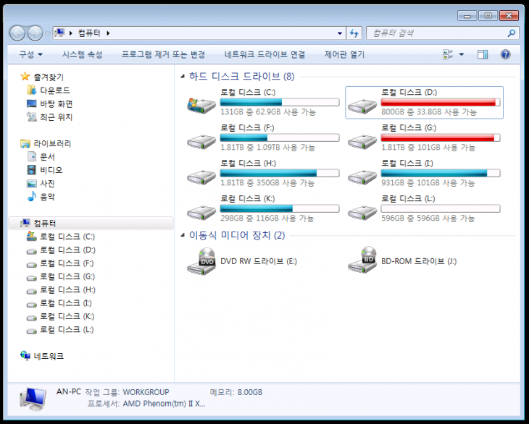Screen dimensions: 529x424
Task: Select the Local Disk (L:) drive icon
Action: (x=362, y=212)
